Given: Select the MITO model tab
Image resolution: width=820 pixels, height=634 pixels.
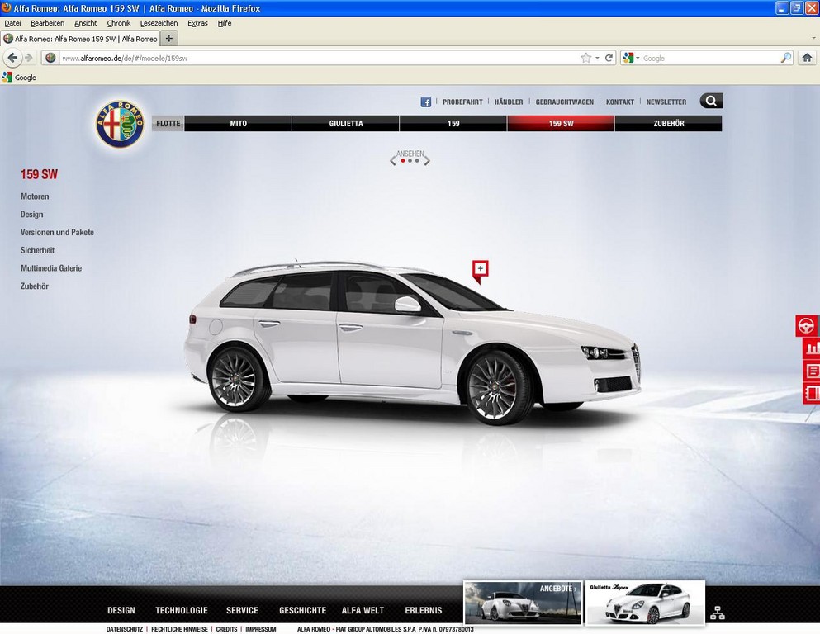Looking at the screenshot, I should point(238,123).
